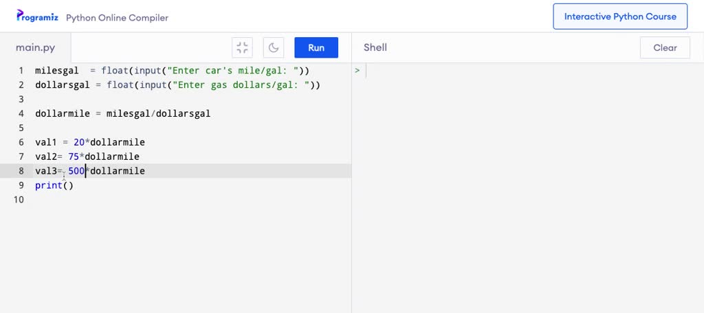Click the empty line 10 in editor

tap(193, 200)
